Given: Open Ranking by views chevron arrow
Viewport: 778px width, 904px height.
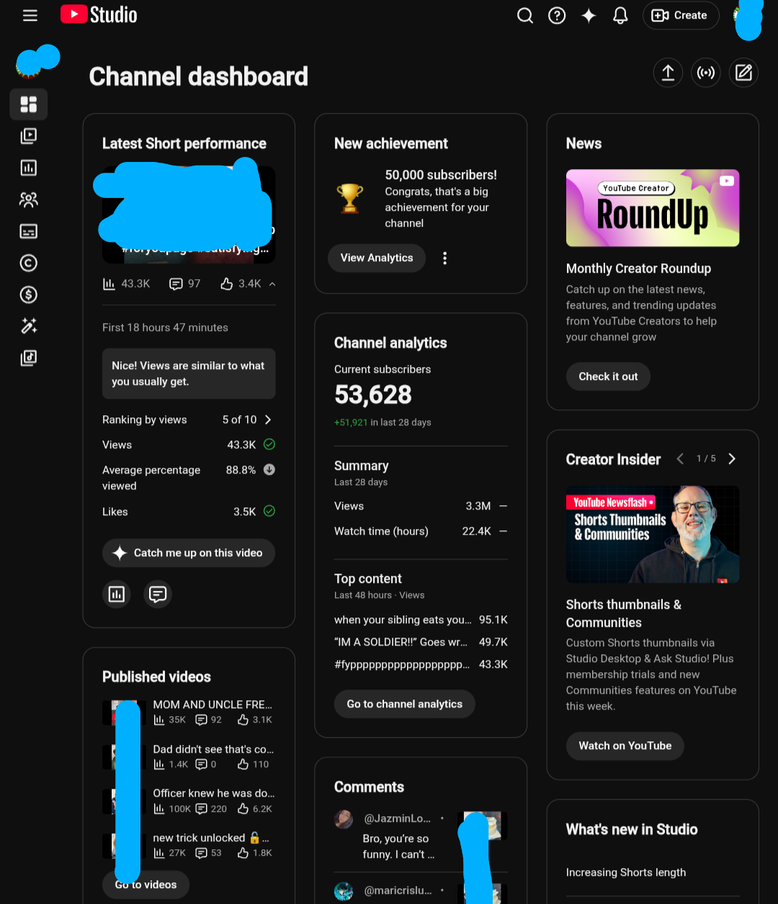Looking at the screenshot, I should coord(268,420).
